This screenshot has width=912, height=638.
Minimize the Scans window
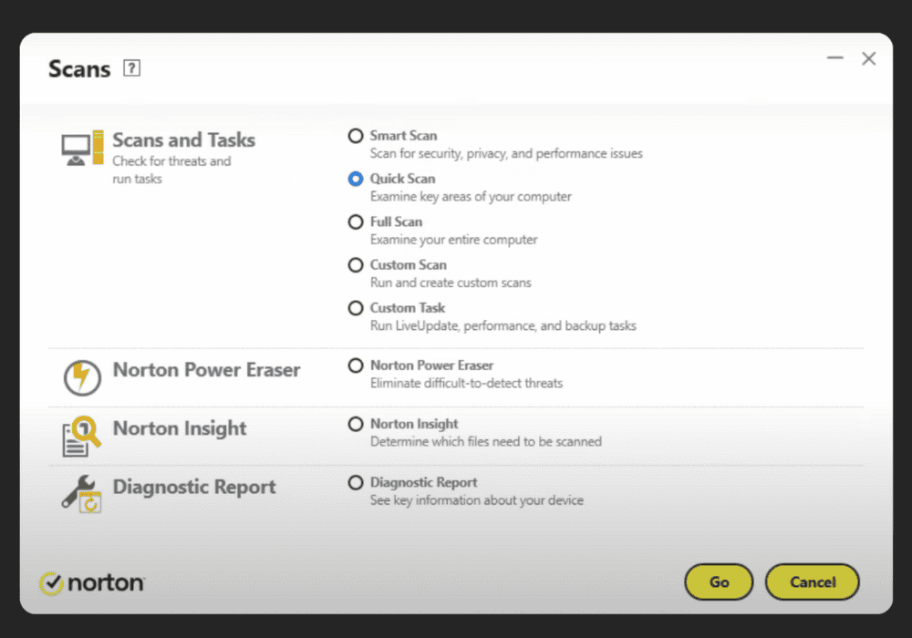click(834, 58)
